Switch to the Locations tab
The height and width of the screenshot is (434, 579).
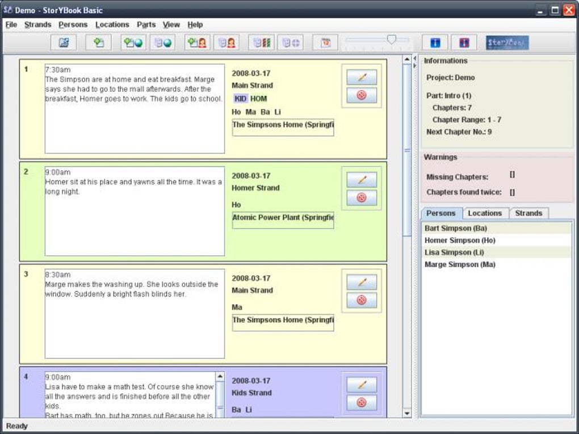485,213
